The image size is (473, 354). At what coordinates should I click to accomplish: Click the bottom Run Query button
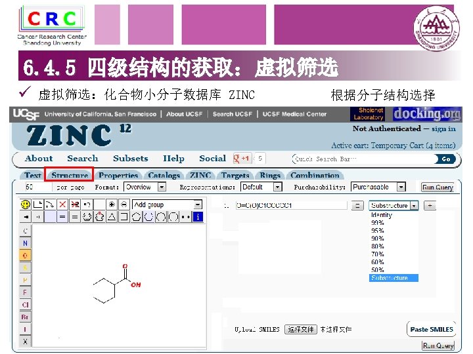438,345
